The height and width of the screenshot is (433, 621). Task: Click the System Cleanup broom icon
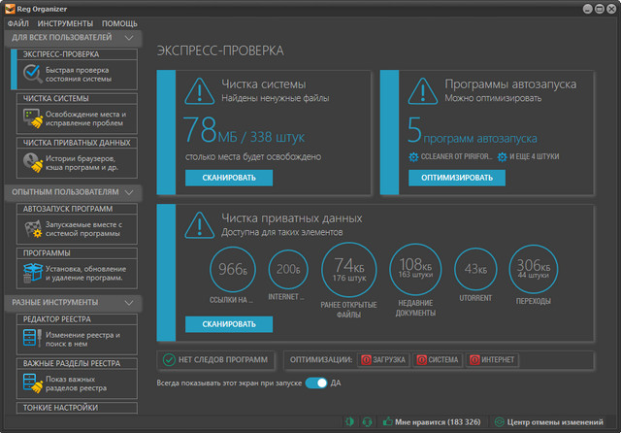point(33,118)
